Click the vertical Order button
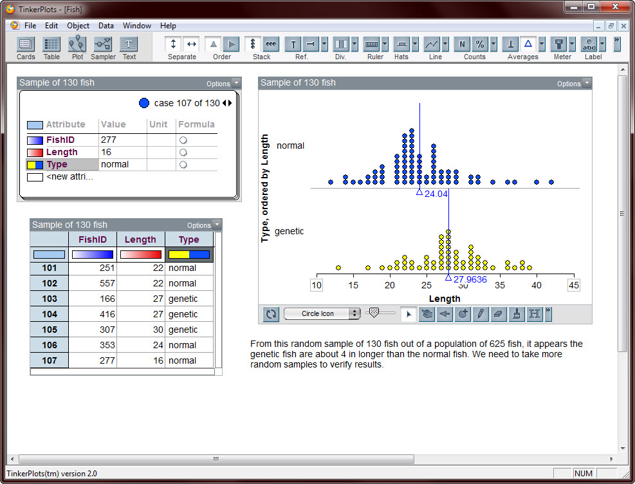This screenshot has height=484, width=635. pos(213,44)
